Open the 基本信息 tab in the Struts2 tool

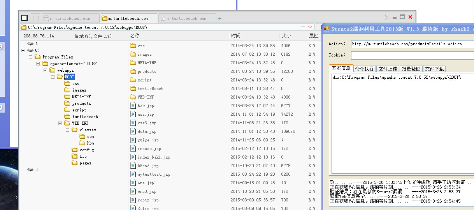(x=341, y=68)
